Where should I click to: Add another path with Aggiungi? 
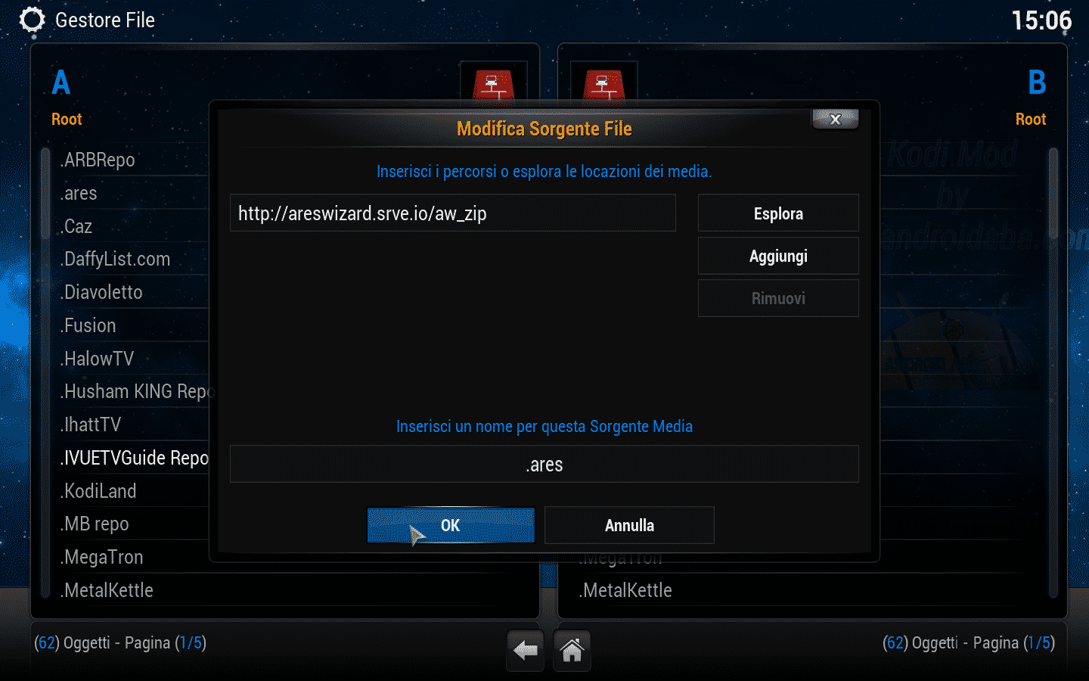tap(778, 256)
